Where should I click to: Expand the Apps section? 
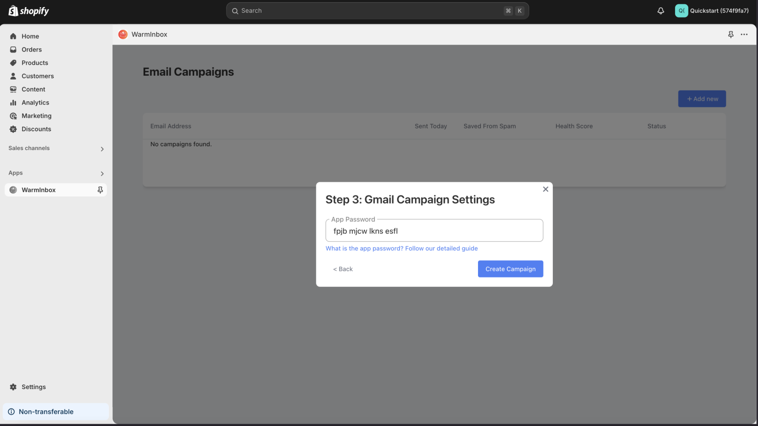point(102,173)
